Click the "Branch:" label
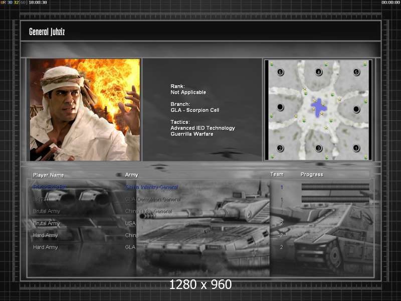Screen dimensions: 401x301 pos(180,104)
